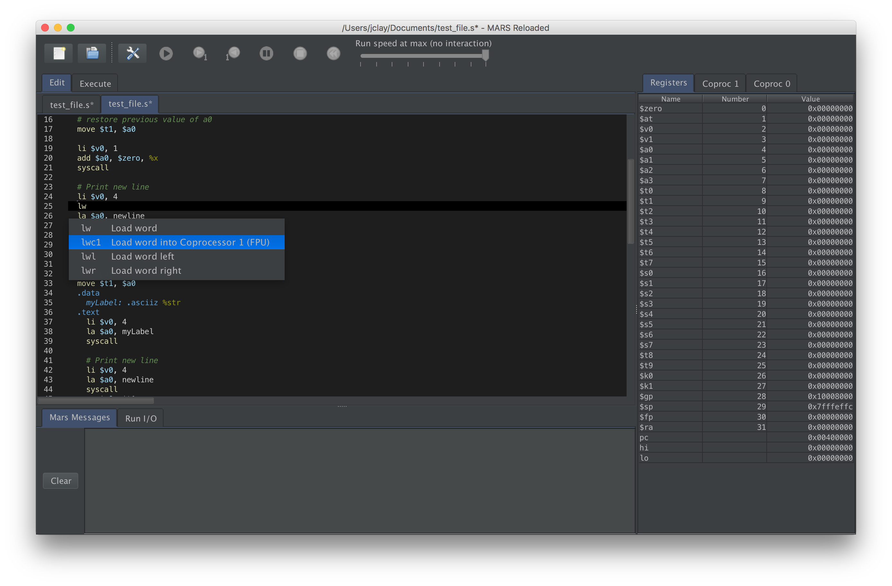Click the Run/Play program icon
The image size is (892, 586).
(165, 54)
